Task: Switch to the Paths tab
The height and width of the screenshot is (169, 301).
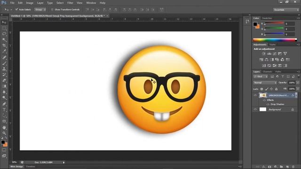Action: coord(278,72)
